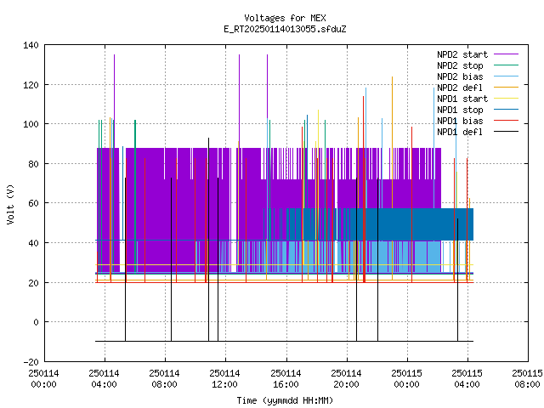Click the x-axis tick 250115 00:00
The width and height of the screenshot is (544, 408).
pos(406,379)
